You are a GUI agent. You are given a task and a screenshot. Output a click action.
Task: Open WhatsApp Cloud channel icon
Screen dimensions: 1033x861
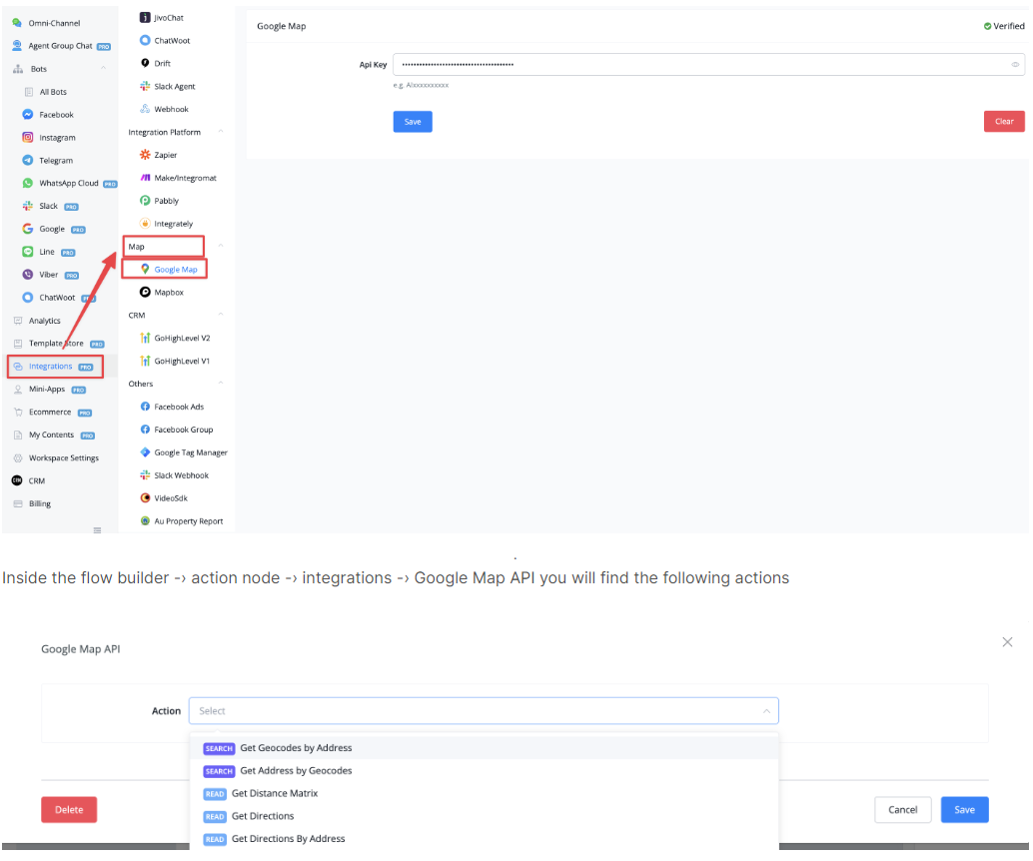(x=28, y=183)
